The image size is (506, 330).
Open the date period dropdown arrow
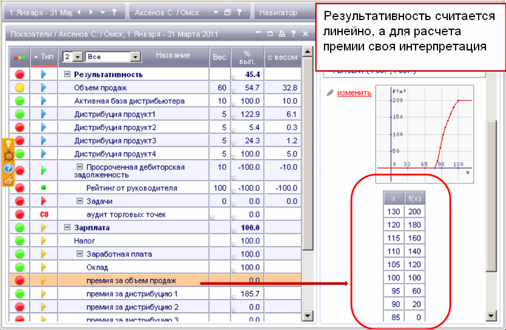pyautogui.click(x=103, y=13)
